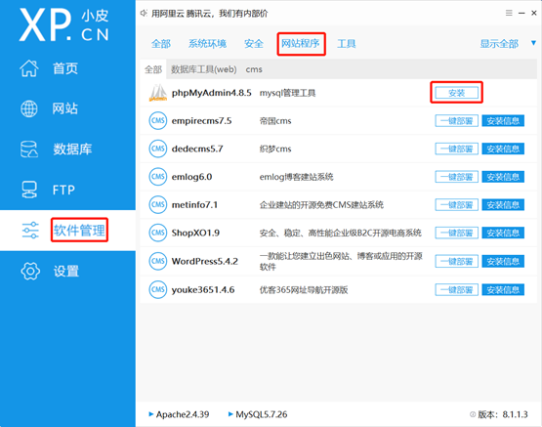Screen dimensions: 542x427
Task: Select the cms sub-tab filter
Action: pos(254,69)
